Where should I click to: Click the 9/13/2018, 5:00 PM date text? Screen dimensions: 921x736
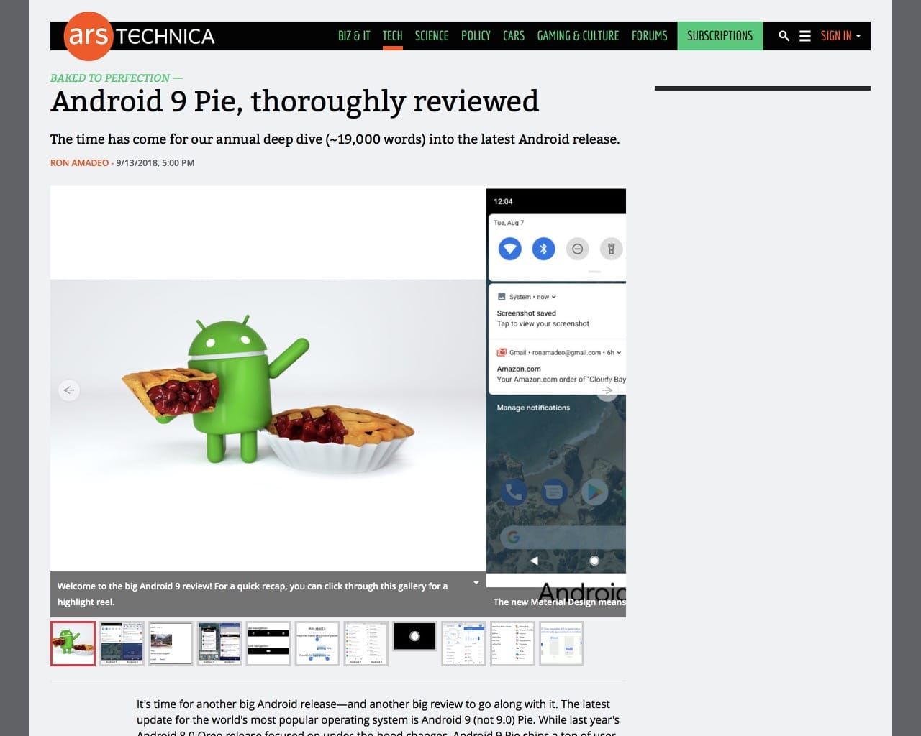click(x=155, y=163)
